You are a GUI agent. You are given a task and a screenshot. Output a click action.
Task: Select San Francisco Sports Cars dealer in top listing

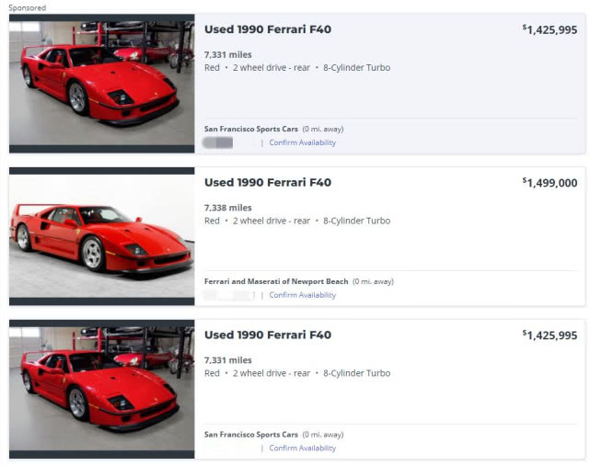250,129
